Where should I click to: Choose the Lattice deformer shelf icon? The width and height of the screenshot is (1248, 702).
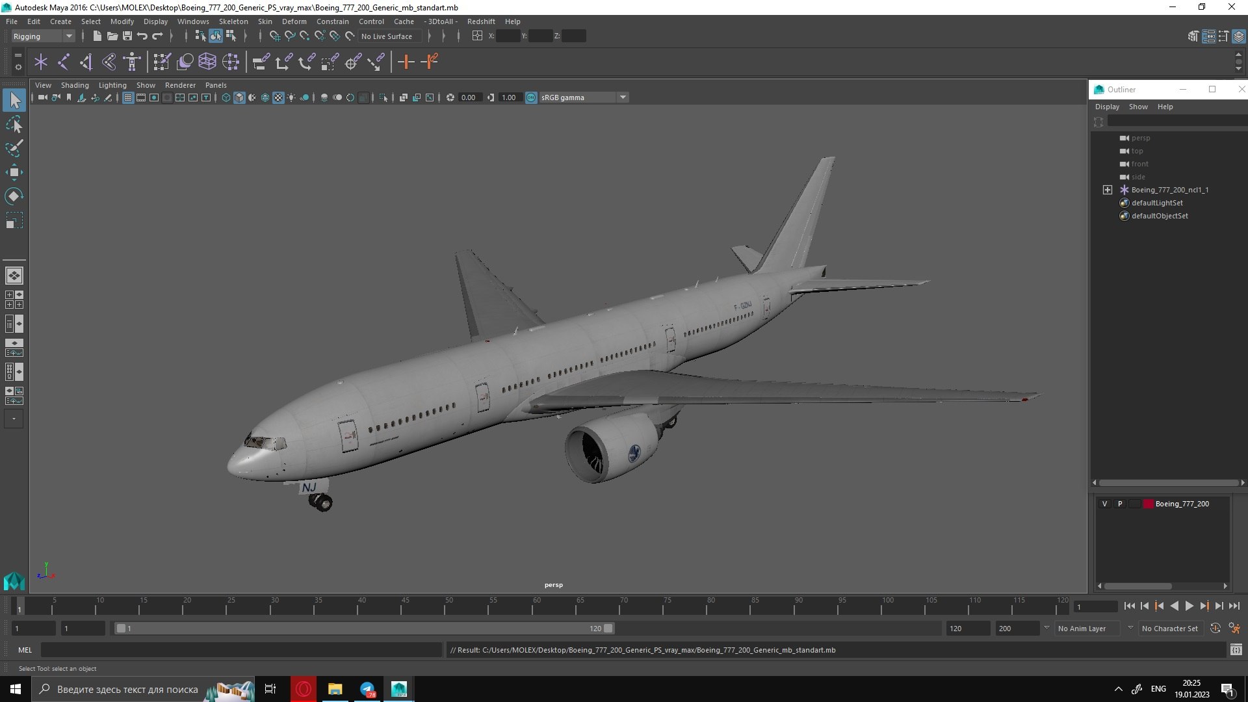point(207,62)
